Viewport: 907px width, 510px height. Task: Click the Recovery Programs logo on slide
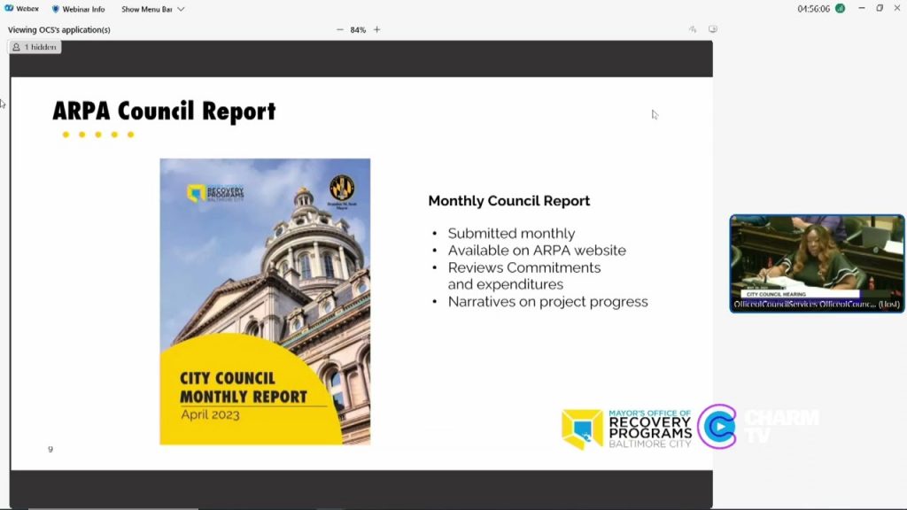tap(626, 429)
